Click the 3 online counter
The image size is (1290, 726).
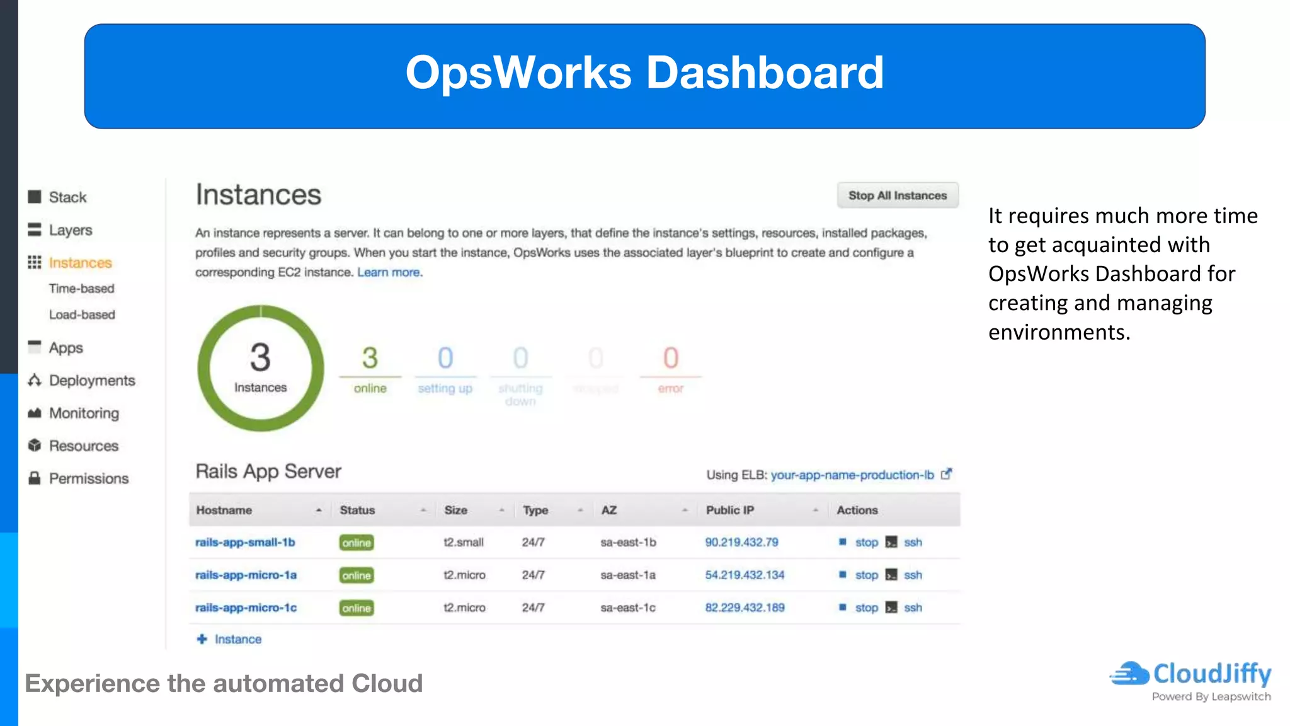click(370, 369)
